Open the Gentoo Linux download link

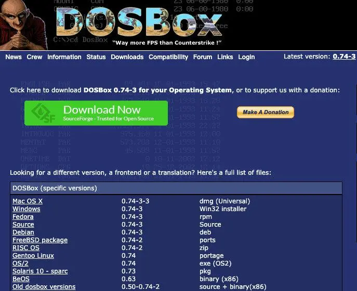pyautogui.click(x=33, y=256)
